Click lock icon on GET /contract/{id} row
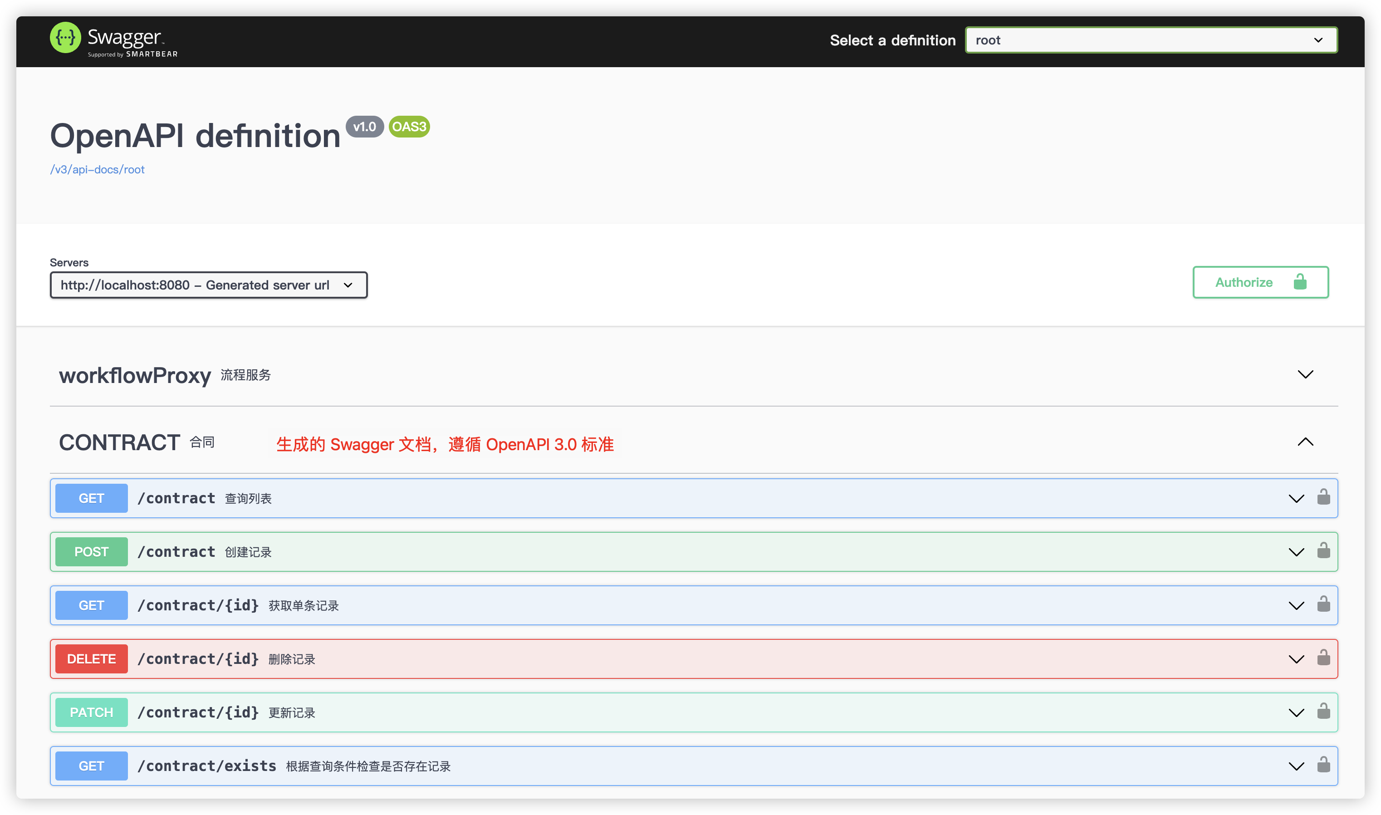1381x815 pixels. click(1323, 604)
